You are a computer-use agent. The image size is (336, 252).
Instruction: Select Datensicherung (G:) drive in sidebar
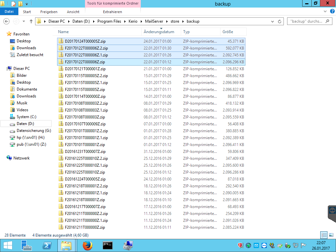33,131
